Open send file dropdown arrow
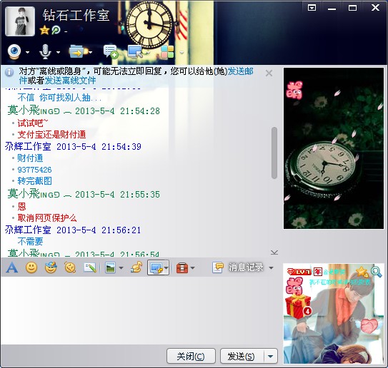388x368 pixels. [90, 52]
